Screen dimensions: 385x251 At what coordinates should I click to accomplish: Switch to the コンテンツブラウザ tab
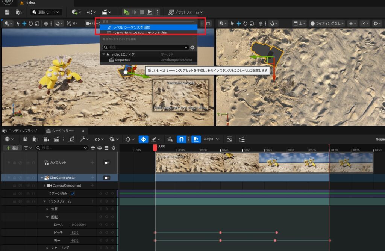pos(20,131)
